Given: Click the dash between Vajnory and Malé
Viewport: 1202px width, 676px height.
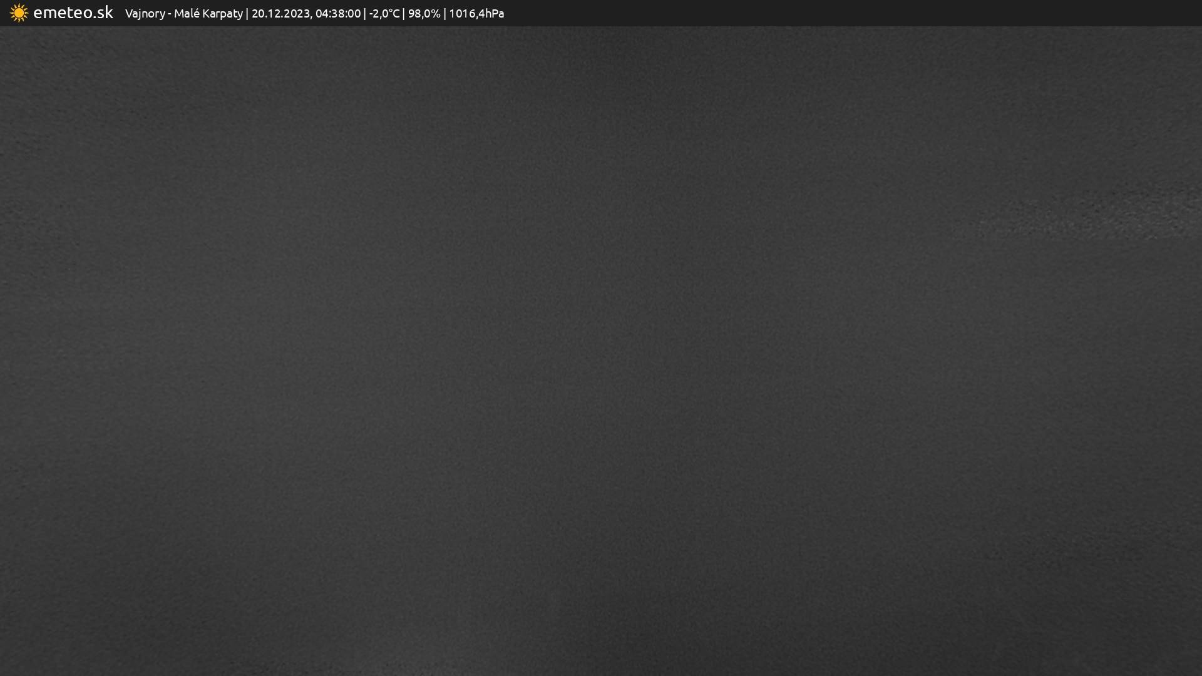Looking at the screenshot, I should tap(170, 14).
